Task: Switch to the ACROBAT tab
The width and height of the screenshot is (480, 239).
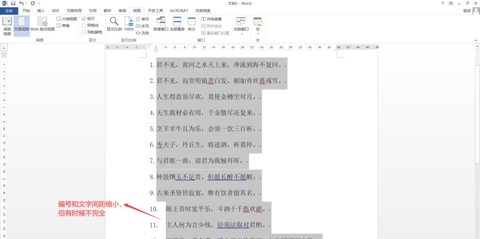Action: click(x=179, y=11)
